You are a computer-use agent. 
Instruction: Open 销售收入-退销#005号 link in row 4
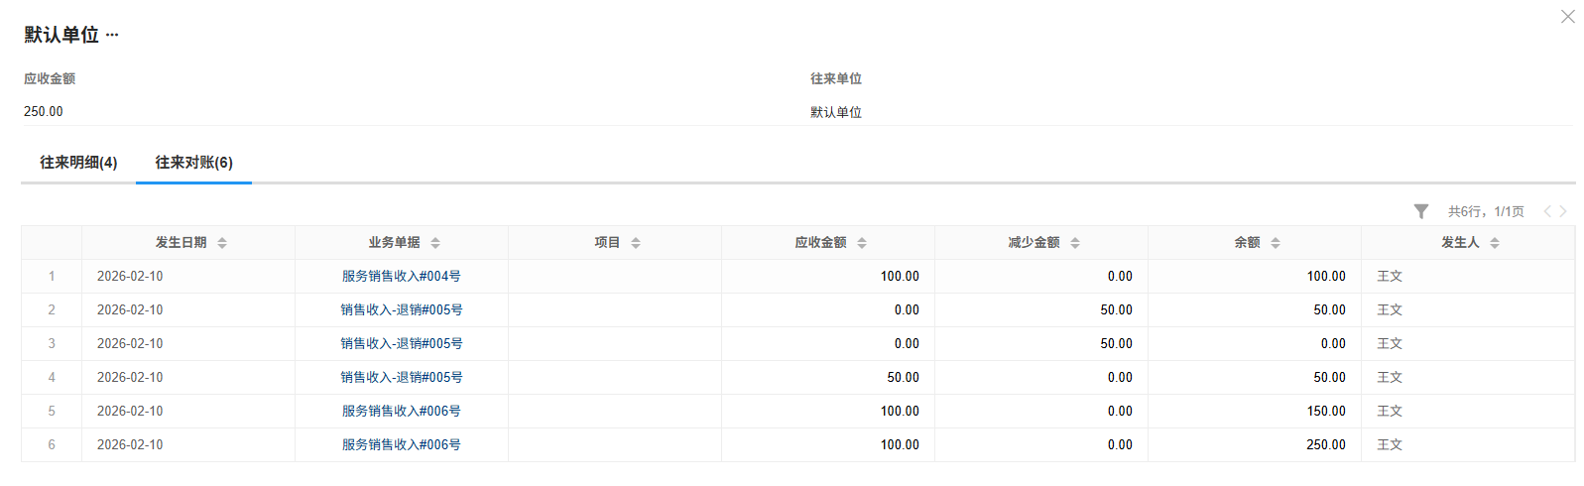(401, 378)
